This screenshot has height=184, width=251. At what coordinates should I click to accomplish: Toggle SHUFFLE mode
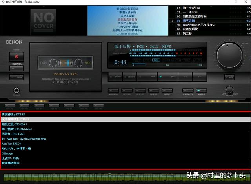click(x=154, y=91)
